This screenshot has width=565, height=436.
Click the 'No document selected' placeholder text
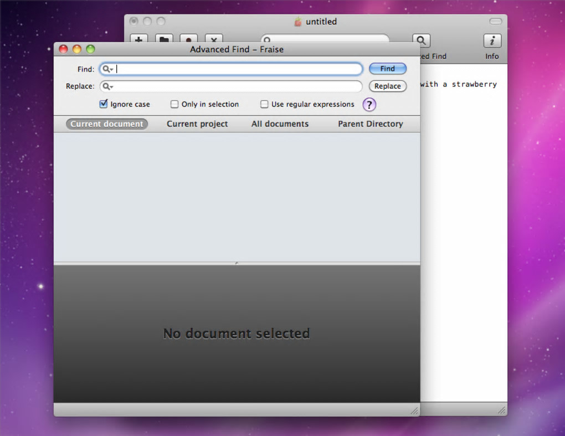[x=237, y=334]
